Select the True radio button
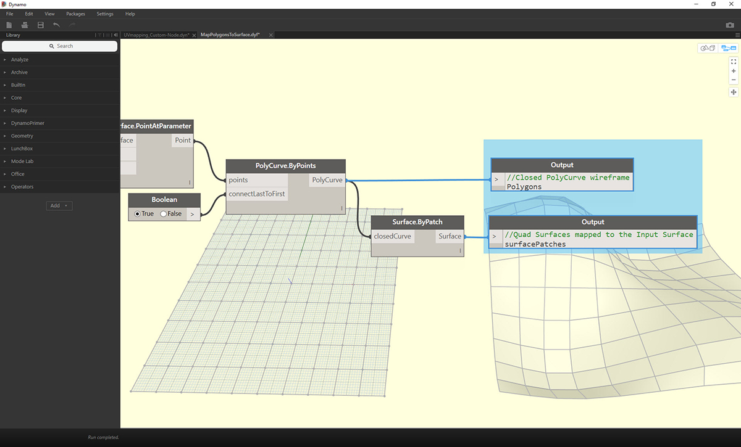Viewport: 741px width, 447px height. [137, 214]
